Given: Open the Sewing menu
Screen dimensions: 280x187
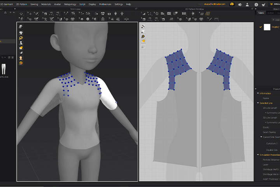Looking at the screenshot, I should (x=34, y=4).
